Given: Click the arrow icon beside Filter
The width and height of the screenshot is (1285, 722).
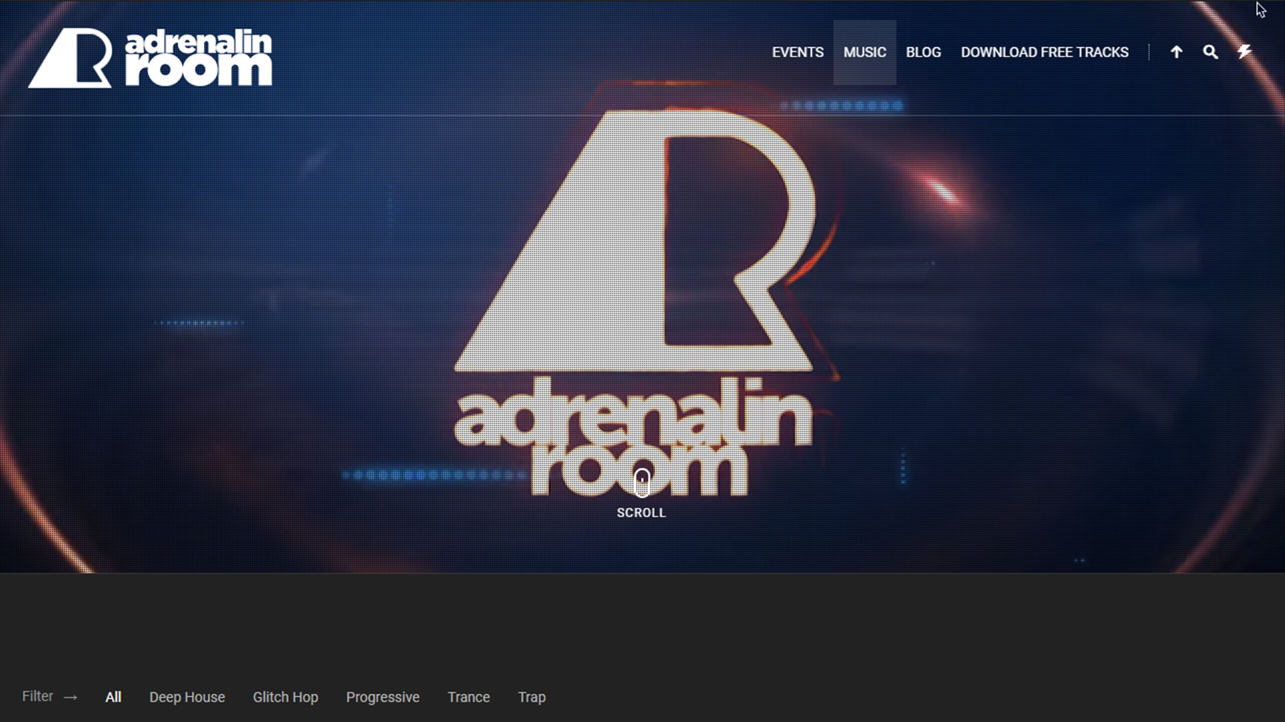Looking at the screenshot, I should point(71,698).
